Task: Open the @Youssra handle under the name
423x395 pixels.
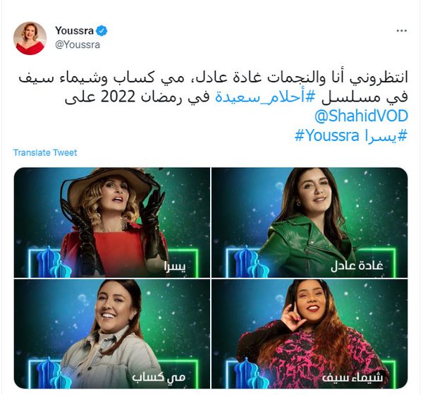Action: tap(78, 44)
